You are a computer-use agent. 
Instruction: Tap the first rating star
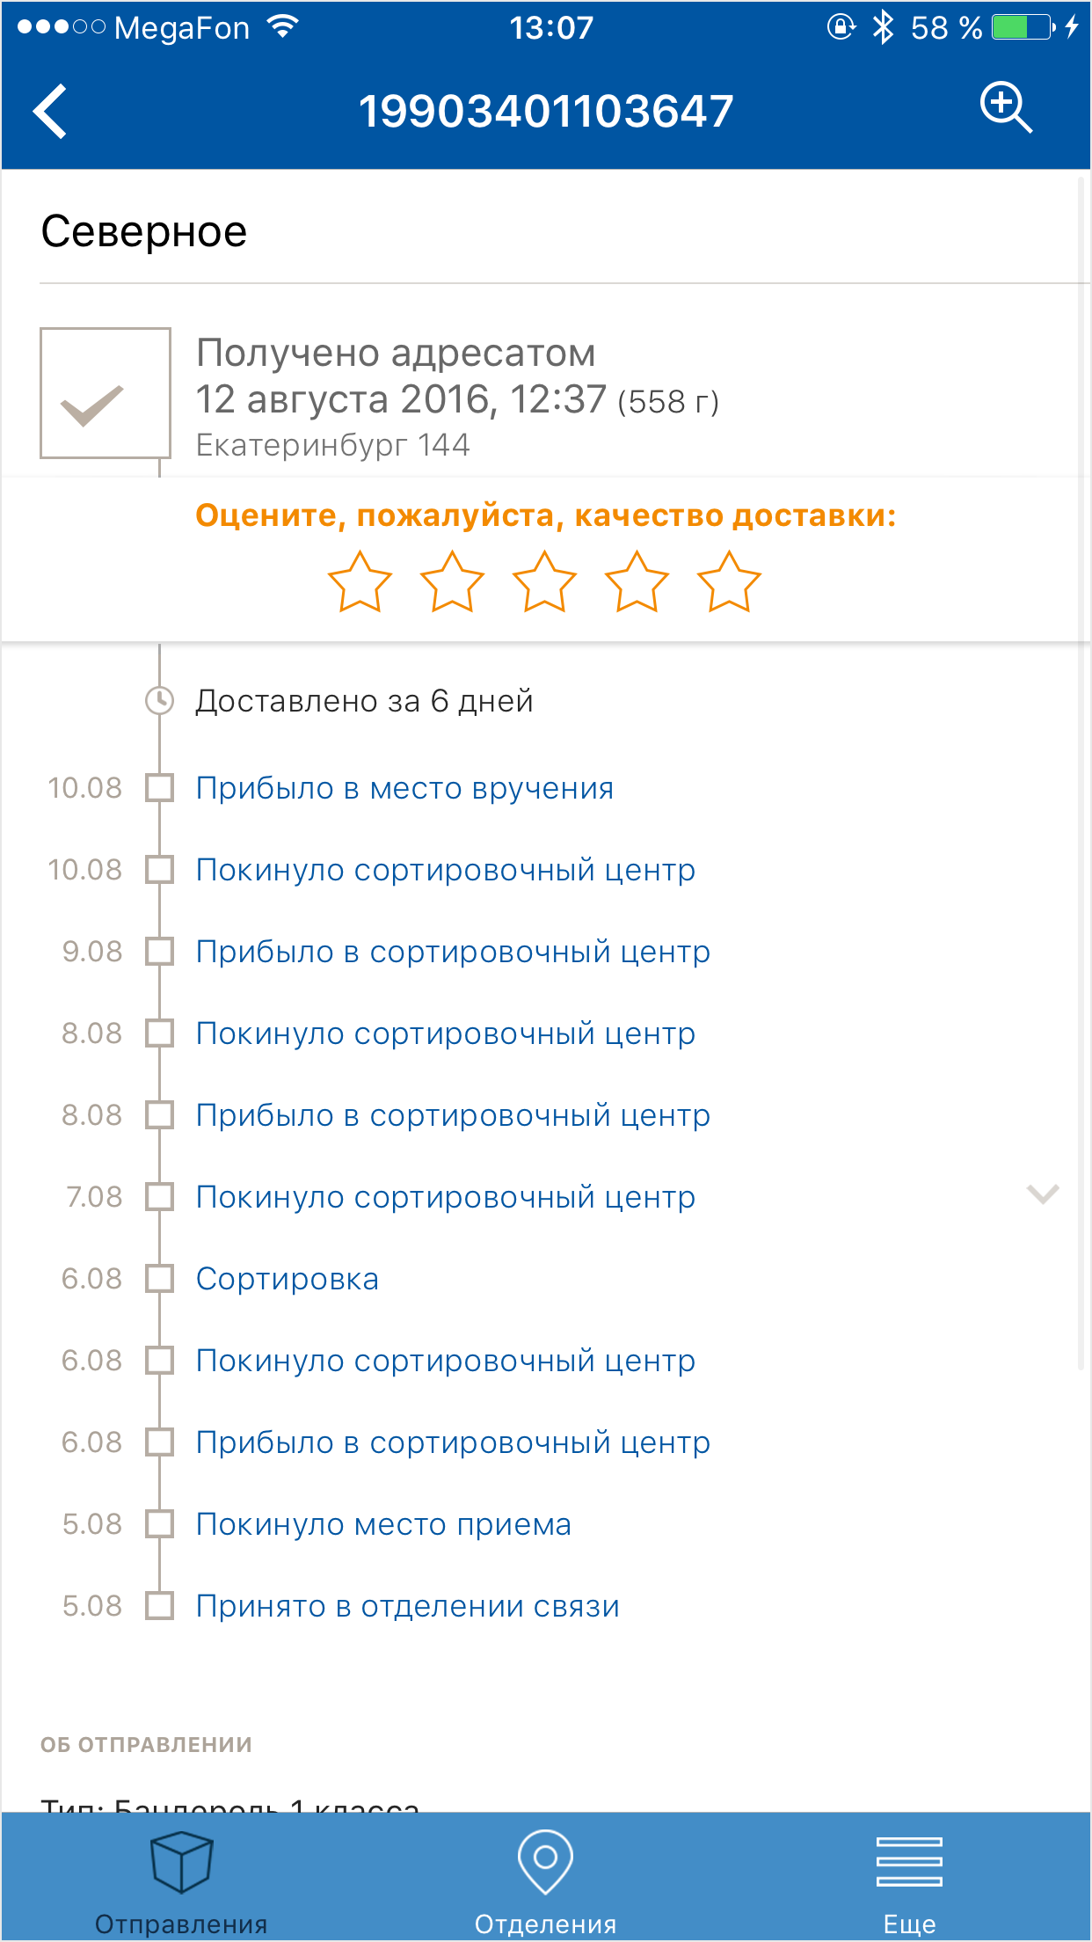point(360,581)
